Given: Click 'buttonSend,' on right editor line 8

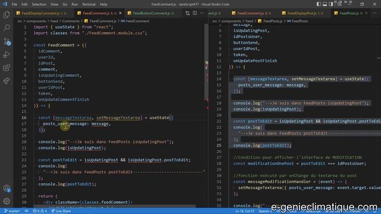Looking at the screenshot, I should tap(246, 42).
